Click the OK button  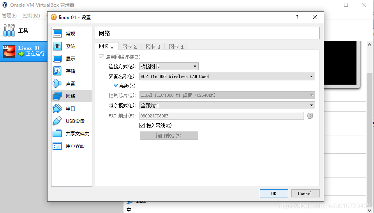click(x=274, y=193)
